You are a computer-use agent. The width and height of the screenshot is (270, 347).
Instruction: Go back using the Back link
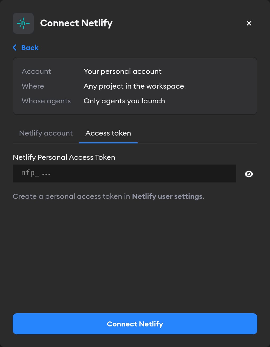tap(26, 47)
